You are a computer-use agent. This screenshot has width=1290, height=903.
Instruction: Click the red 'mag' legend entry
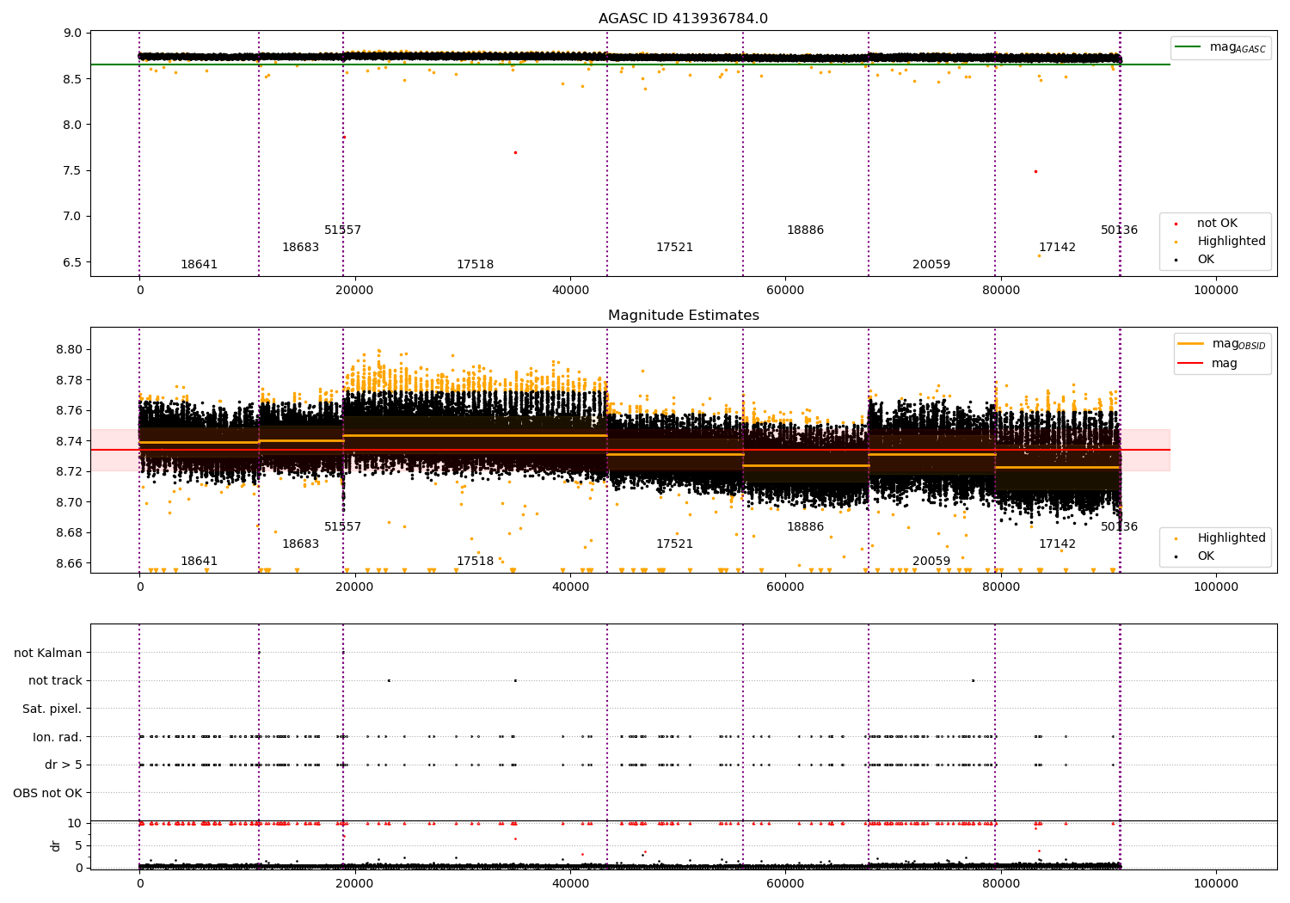[x=1208, y=364]
